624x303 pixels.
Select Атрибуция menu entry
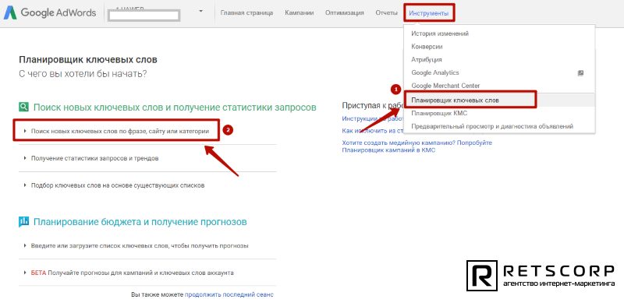[x=427, y=60]
